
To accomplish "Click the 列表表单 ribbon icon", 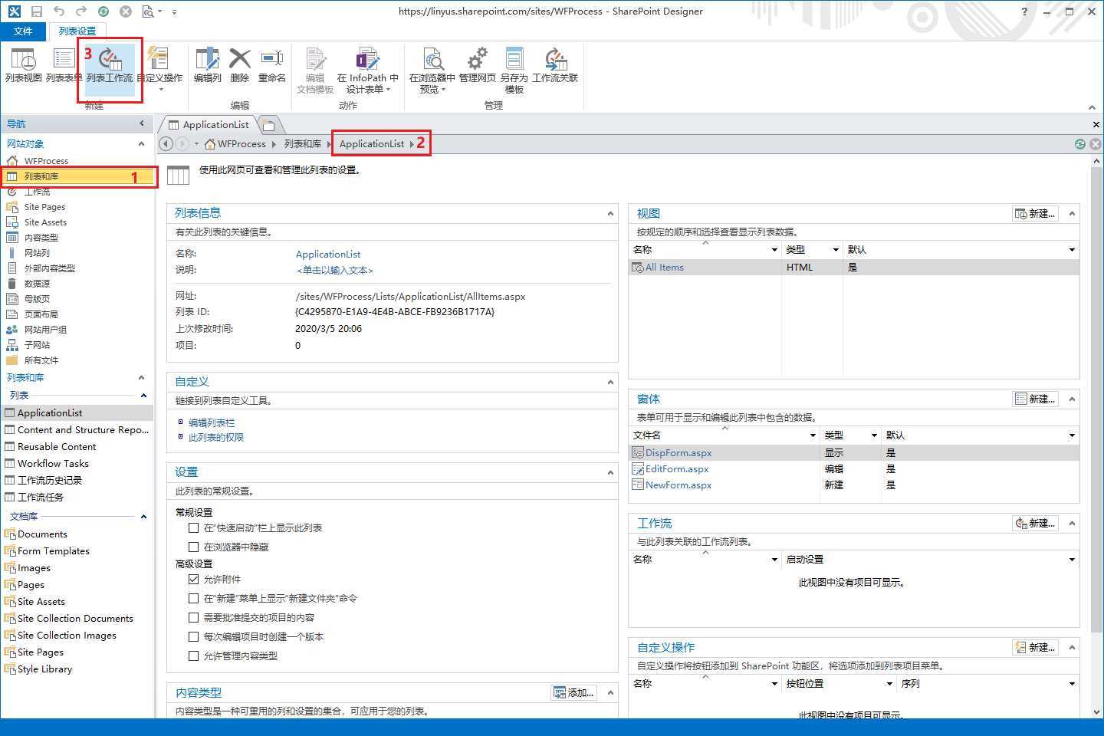I will [64, 65].
